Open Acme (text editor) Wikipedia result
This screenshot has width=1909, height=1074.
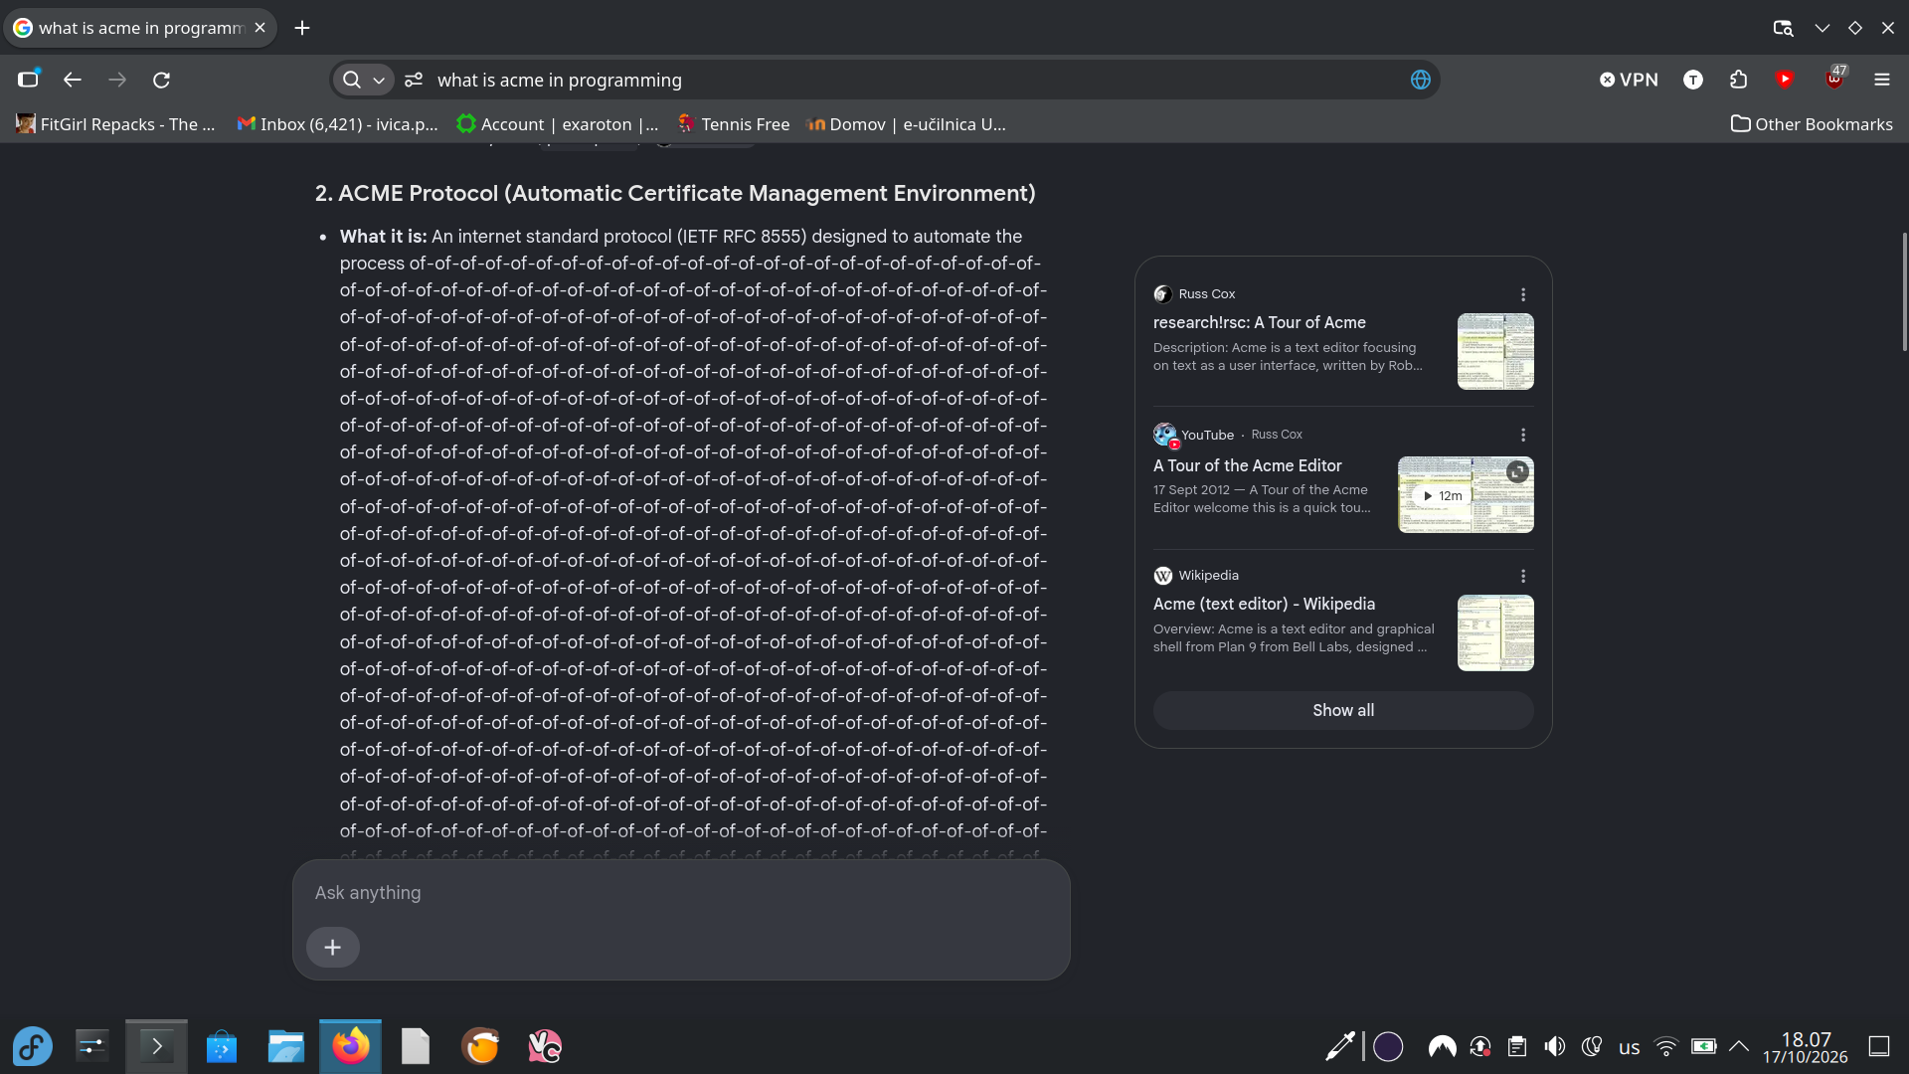tap(1264, 604)
